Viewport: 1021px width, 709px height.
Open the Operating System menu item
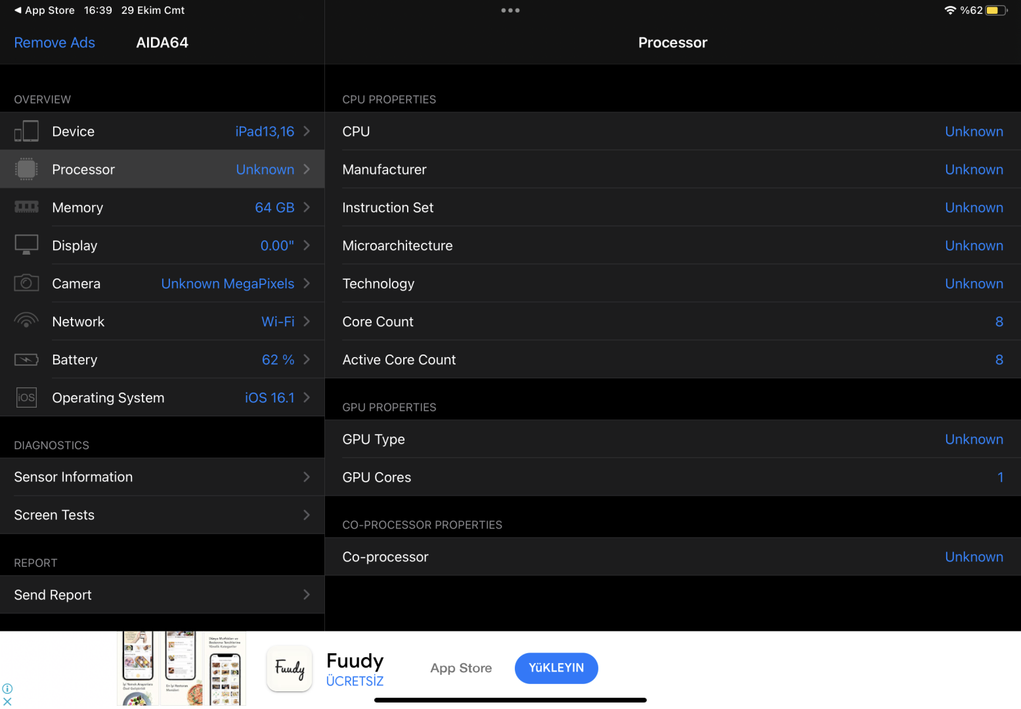tap(162, 398)
